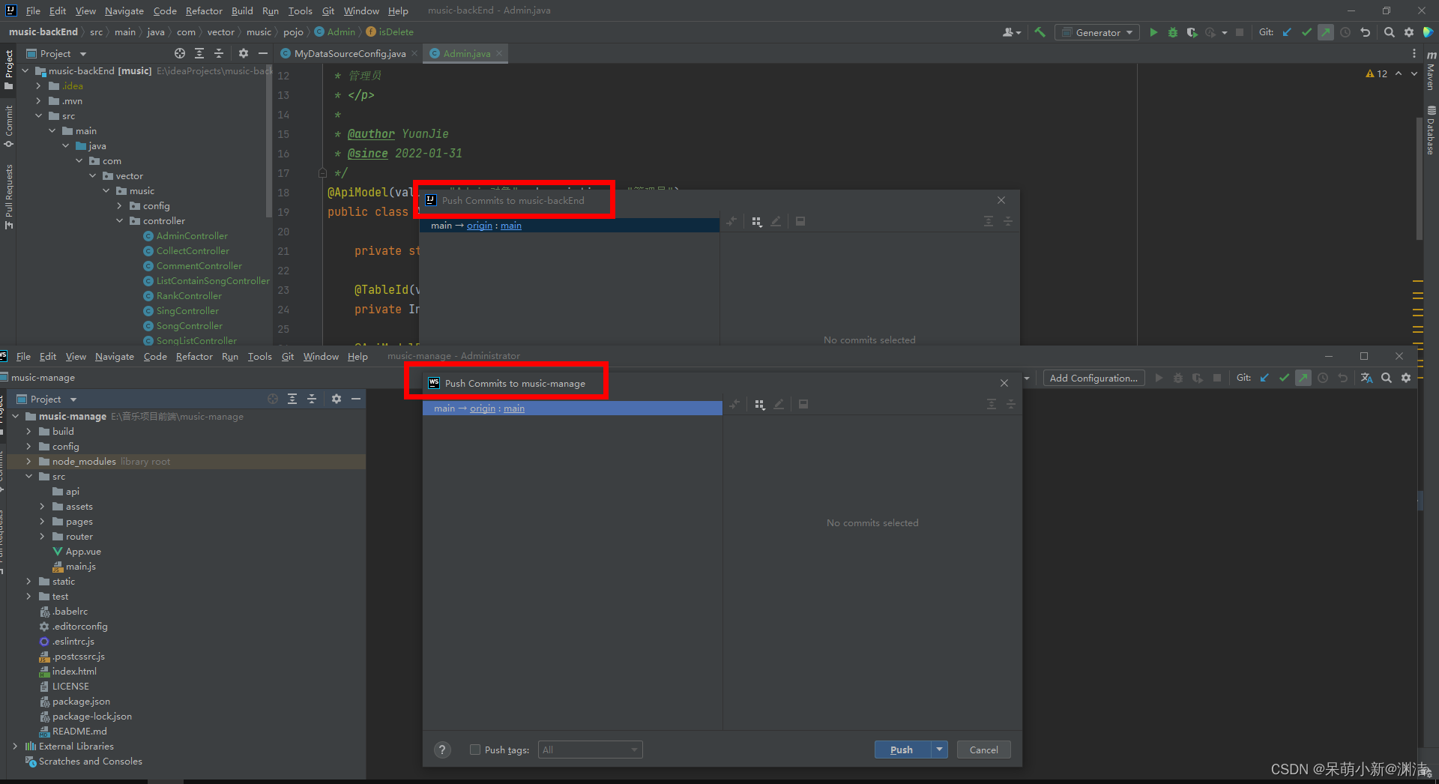
Task: Run the Generator configuration in IntelliJ
Action: coord(1153,32)
